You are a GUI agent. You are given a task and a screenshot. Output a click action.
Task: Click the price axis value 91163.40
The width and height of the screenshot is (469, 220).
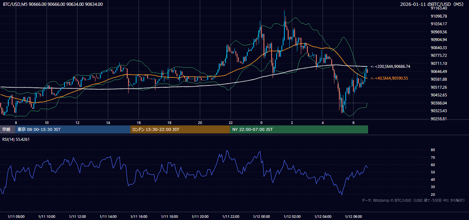click(439, 8)
